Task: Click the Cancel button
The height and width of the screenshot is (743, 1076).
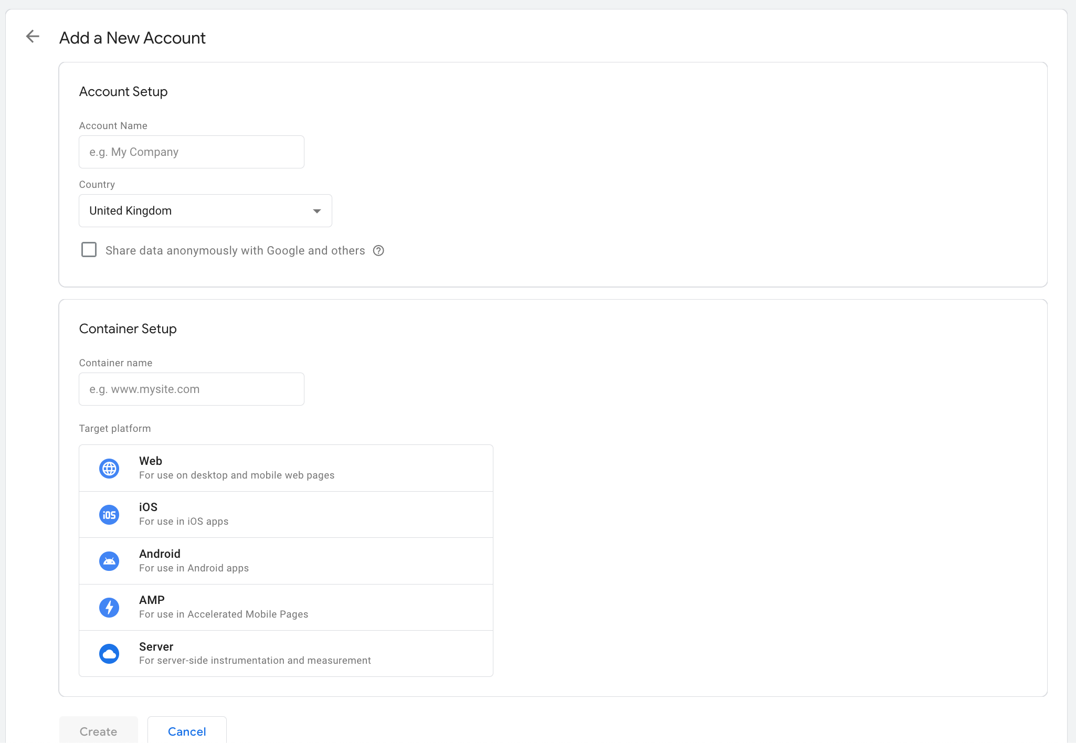Action: coord(187,731)
